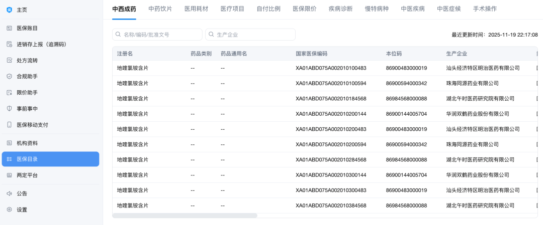Open 主页 in the sidebar
Screen dimensions: 543x225
(x=51, y=10)
